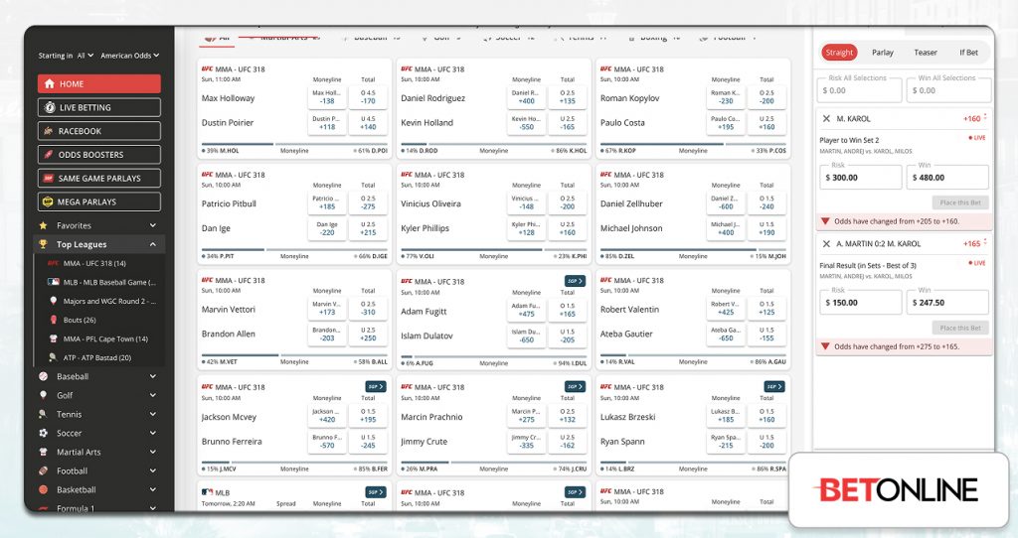Switch to Parlay bet tab

[x=883, y=53]
